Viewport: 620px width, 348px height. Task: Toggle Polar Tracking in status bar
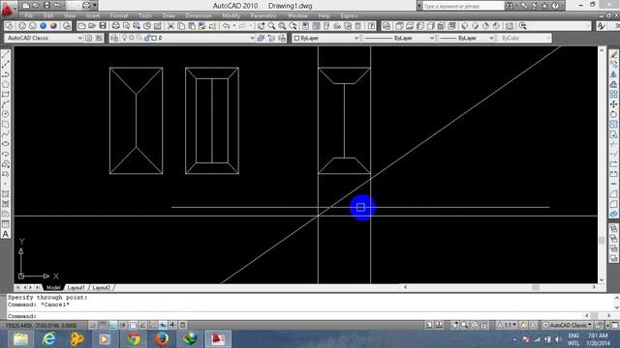pos(123,325)
